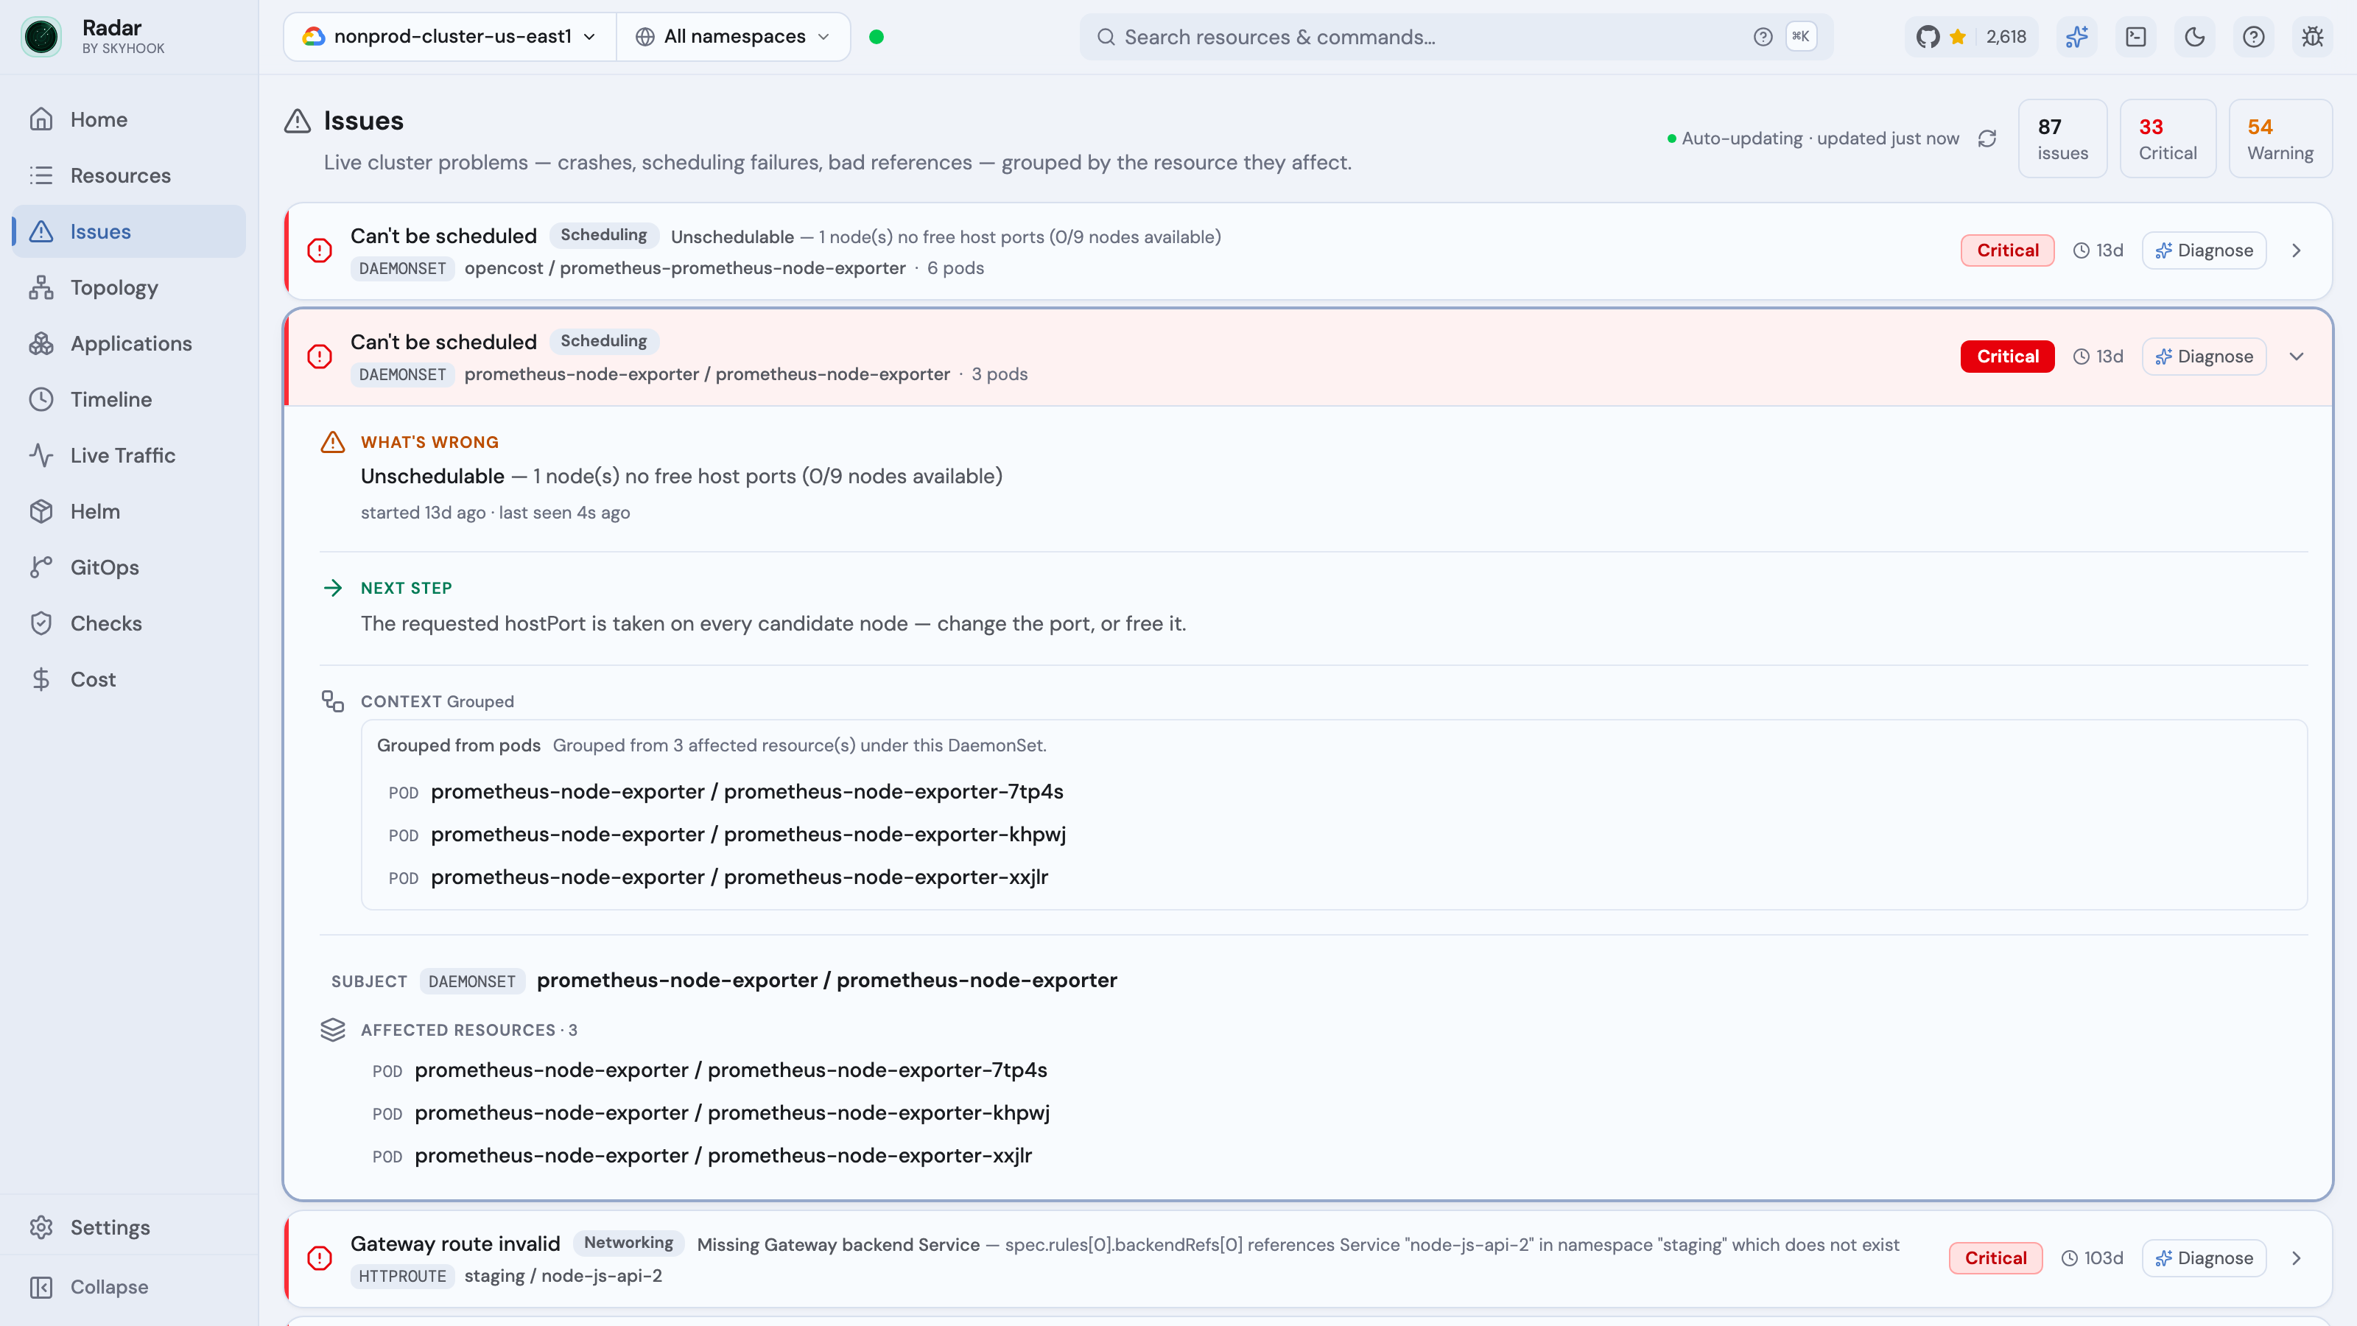Open the cluster selector nonprod-cluster-us-east1
This screenshot has height=1326, width=2357.
coord(451,37)
